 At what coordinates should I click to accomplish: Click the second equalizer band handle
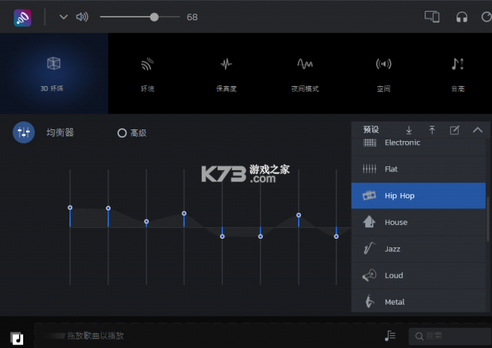click(109, 208)
